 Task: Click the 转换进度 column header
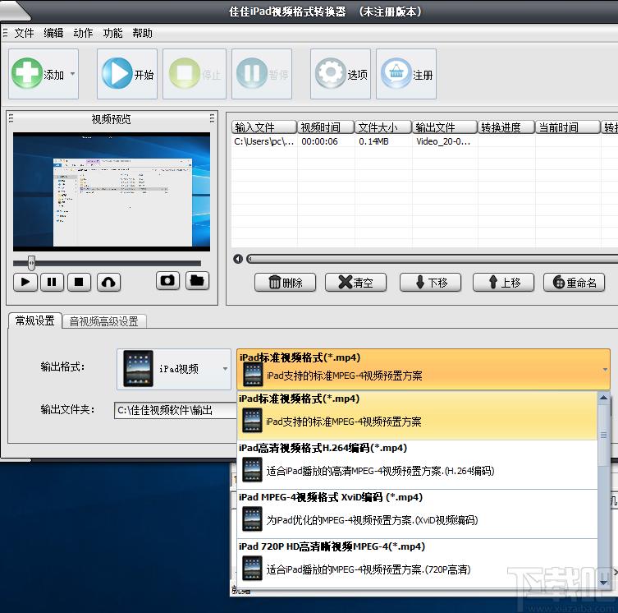pyautogui.click(x=506, y=127)
